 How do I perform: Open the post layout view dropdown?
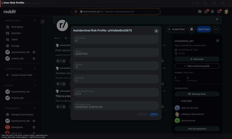67,38
